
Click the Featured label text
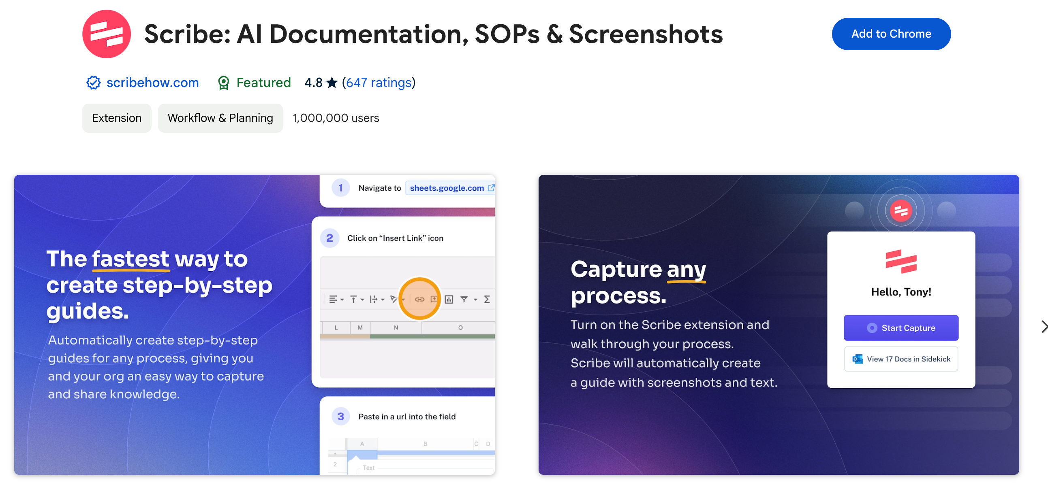pos(264,83)
